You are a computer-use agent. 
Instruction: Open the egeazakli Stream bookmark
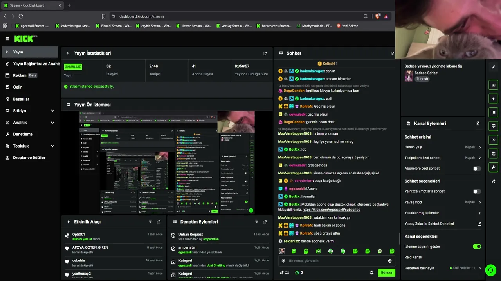[x=32, y=26]
